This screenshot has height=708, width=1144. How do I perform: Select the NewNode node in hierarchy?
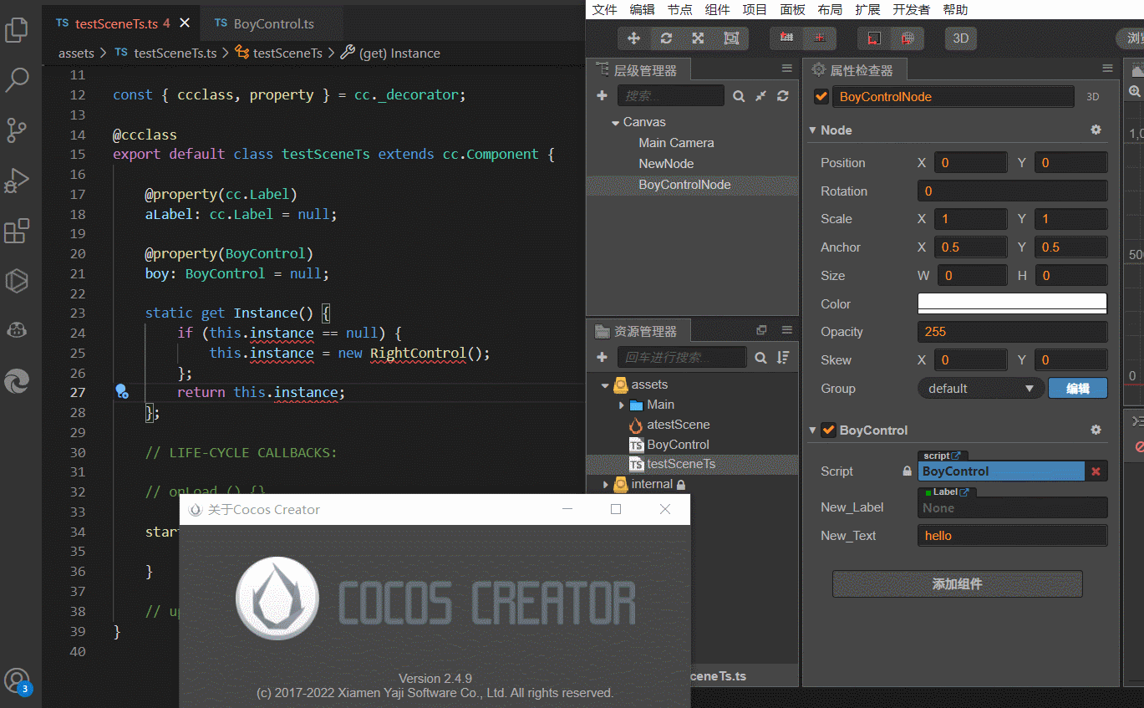click(666, 164)
